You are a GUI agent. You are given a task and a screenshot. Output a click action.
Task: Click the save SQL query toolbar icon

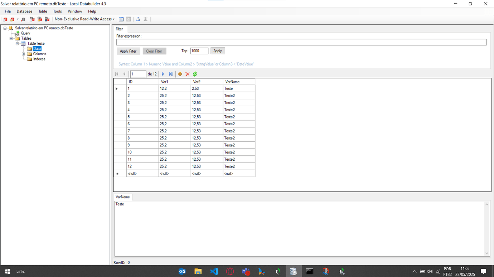pyautogui.click(x=47, y=19)
